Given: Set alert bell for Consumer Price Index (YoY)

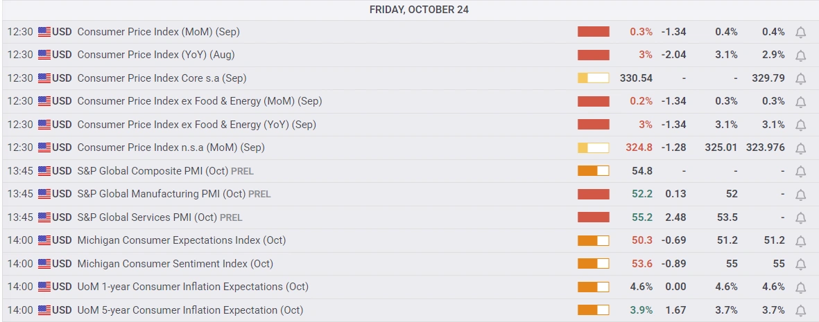Looking at the screenshot, I should pos(800,55).
